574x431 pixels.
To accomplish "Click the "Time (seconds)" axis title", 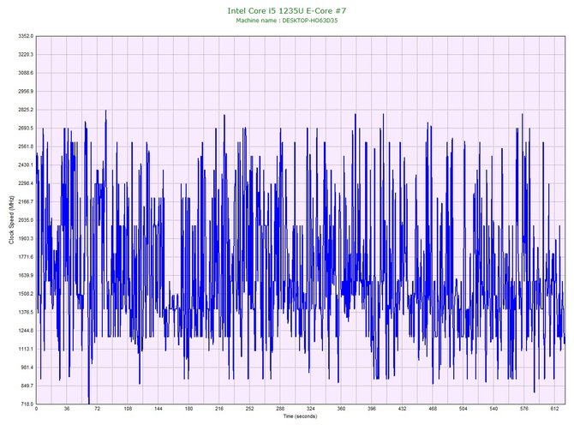I will tap(300, 416).
